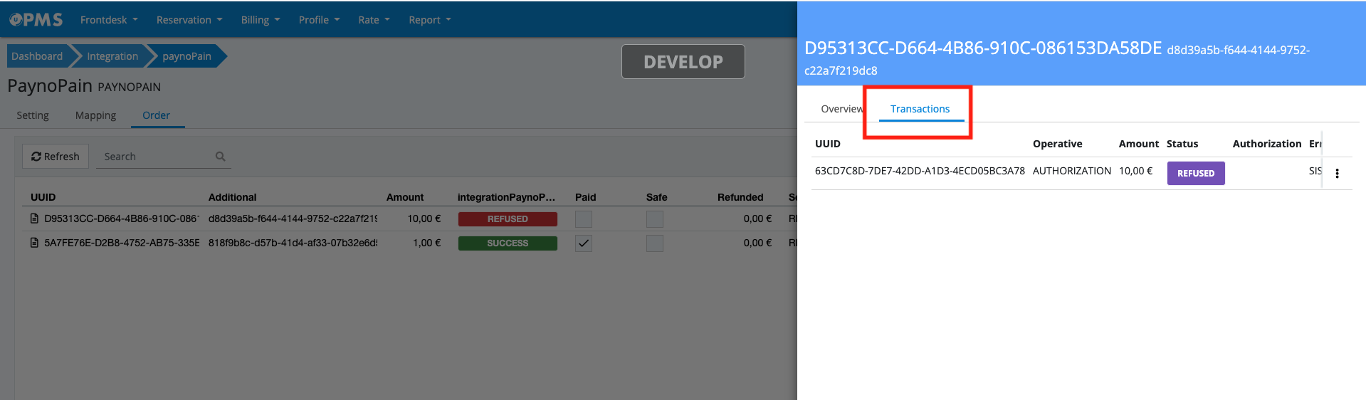Select the Transactions tab

(x=920, y=109)
